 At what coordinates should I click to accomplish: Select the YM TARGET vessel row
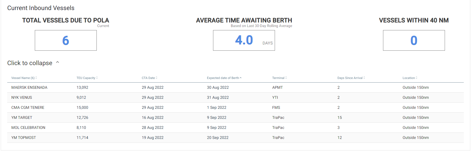coord(236,118)
